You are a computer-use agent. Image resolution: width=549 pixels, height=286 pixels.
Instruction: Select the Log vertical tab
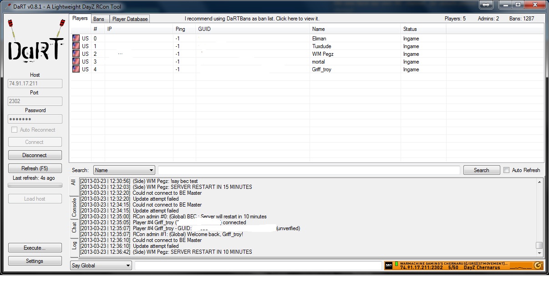pyautogui.click(x=74, y=246)
